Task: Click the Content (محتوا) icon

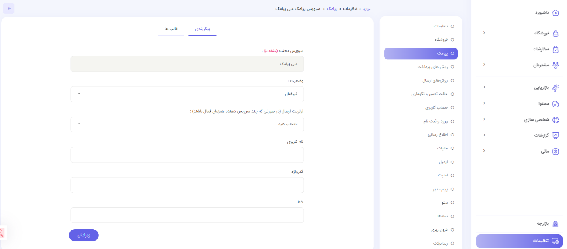Action: click(x=556, y=104)
